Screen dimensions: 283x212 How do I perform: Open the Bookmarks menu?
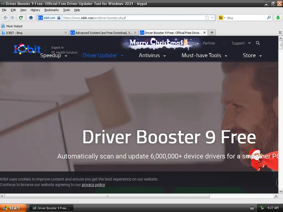point(52,10)
